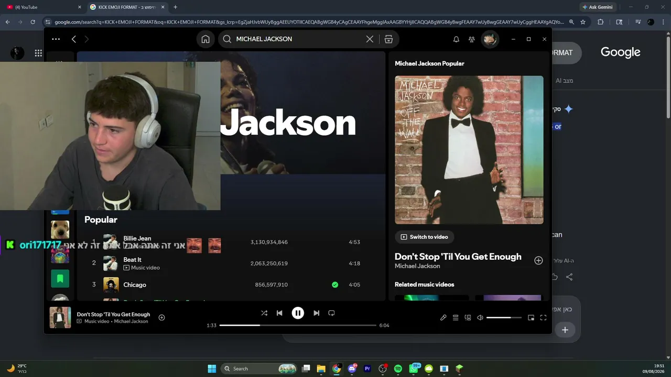
Task: Open Friend Activity in Spotify
Action: click(472, 39)
